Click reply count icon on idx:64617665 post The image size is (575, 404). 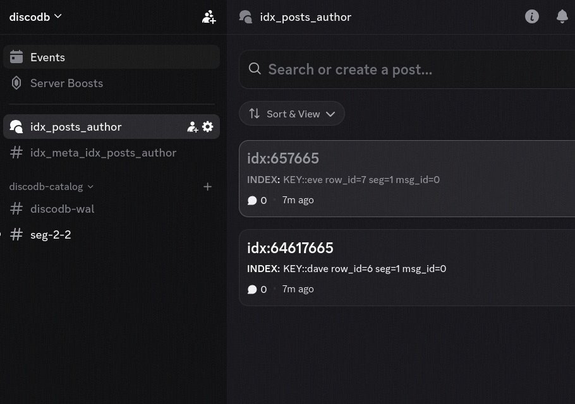(252, 289)
